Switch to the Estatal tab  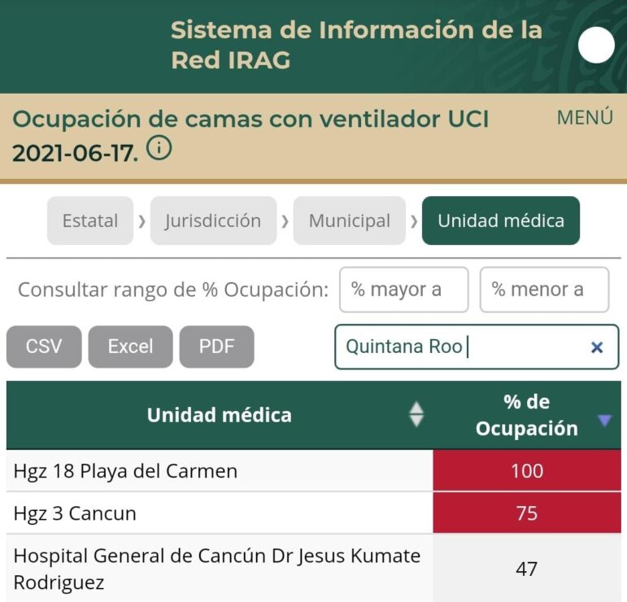pos(90,220)
